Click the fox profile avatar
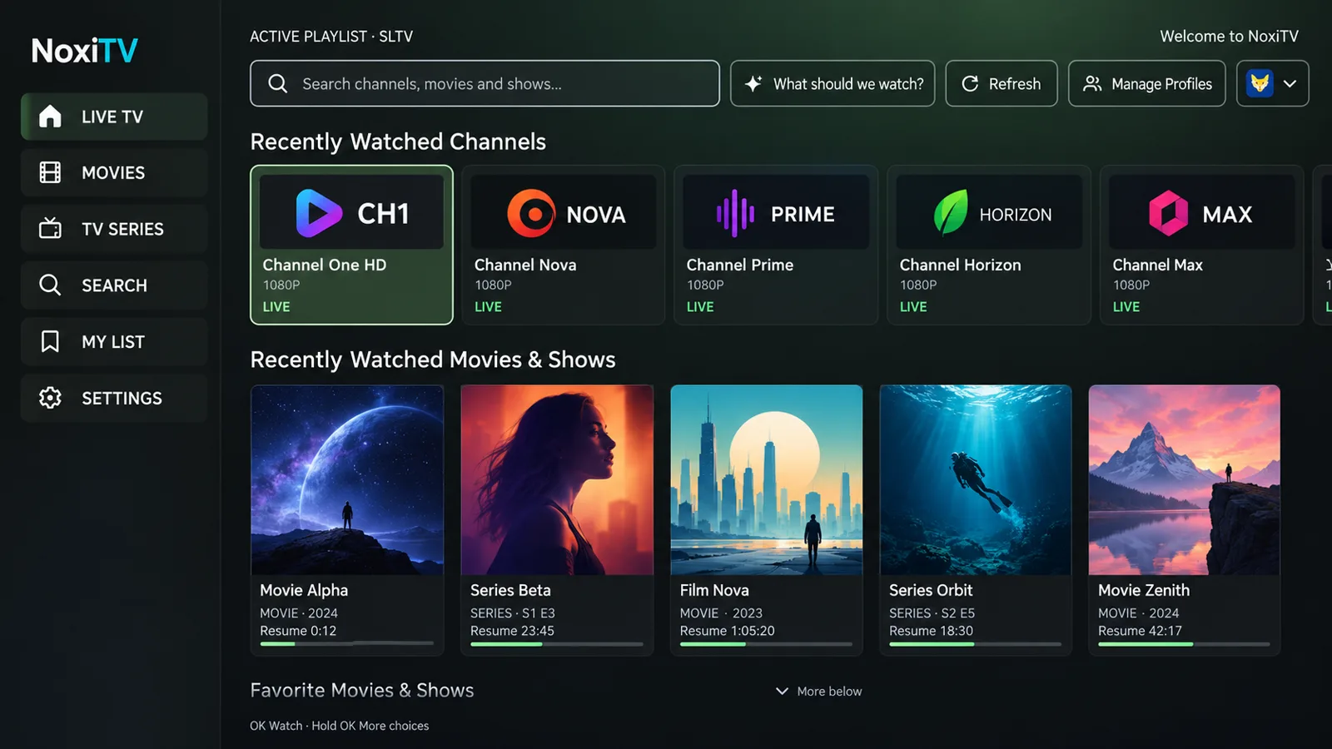Viewport: 1332px width, 749px height. (1260, 83)
